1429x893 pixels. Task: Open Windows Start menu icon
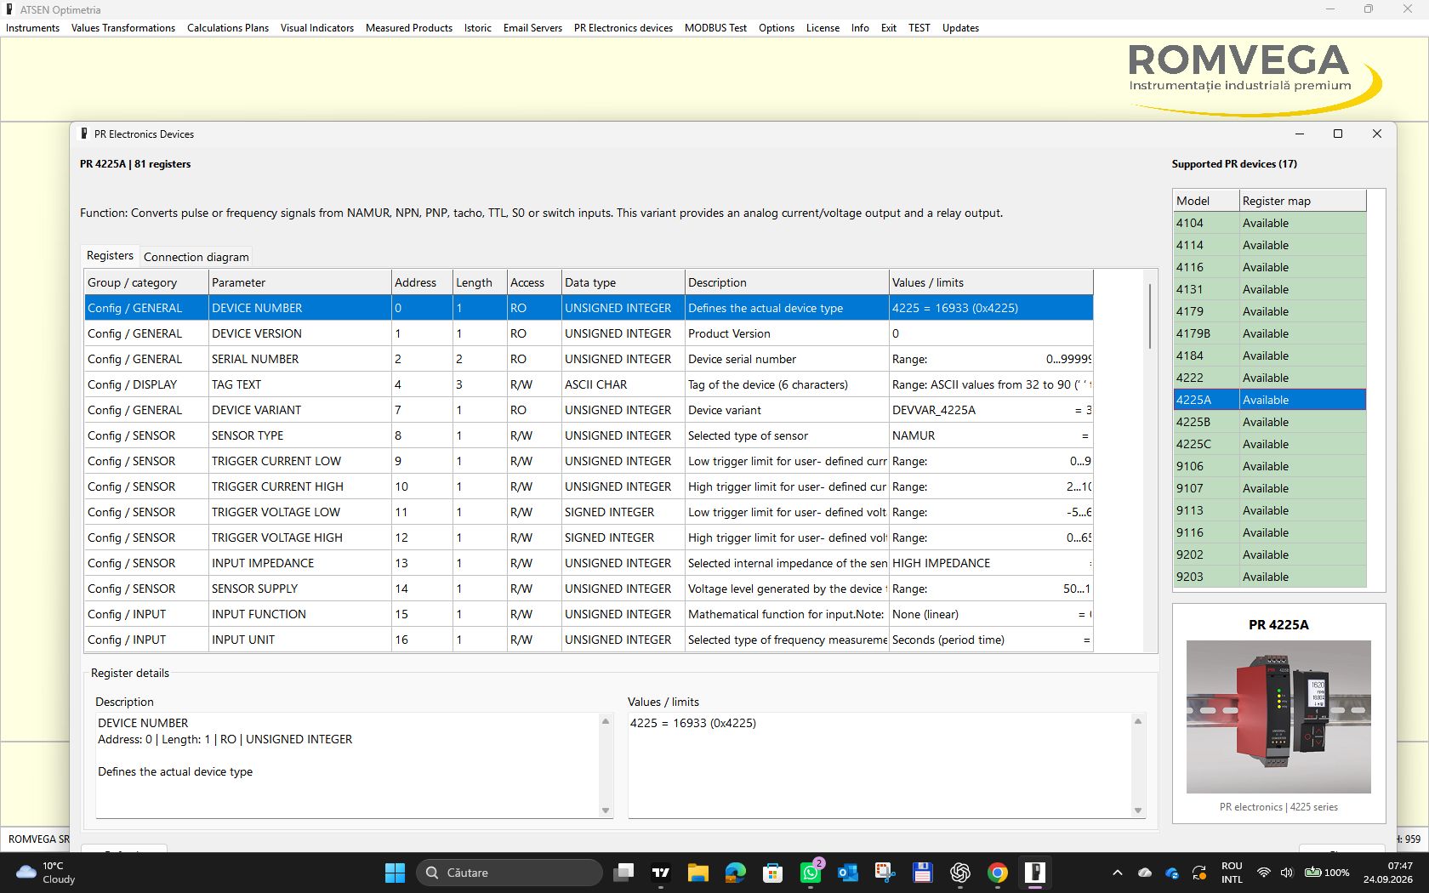395,873
